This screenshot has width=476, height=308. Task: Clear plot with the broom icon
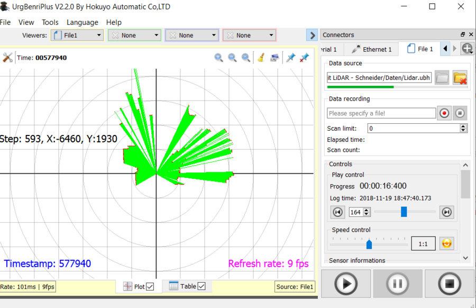[x=261, y=58]
